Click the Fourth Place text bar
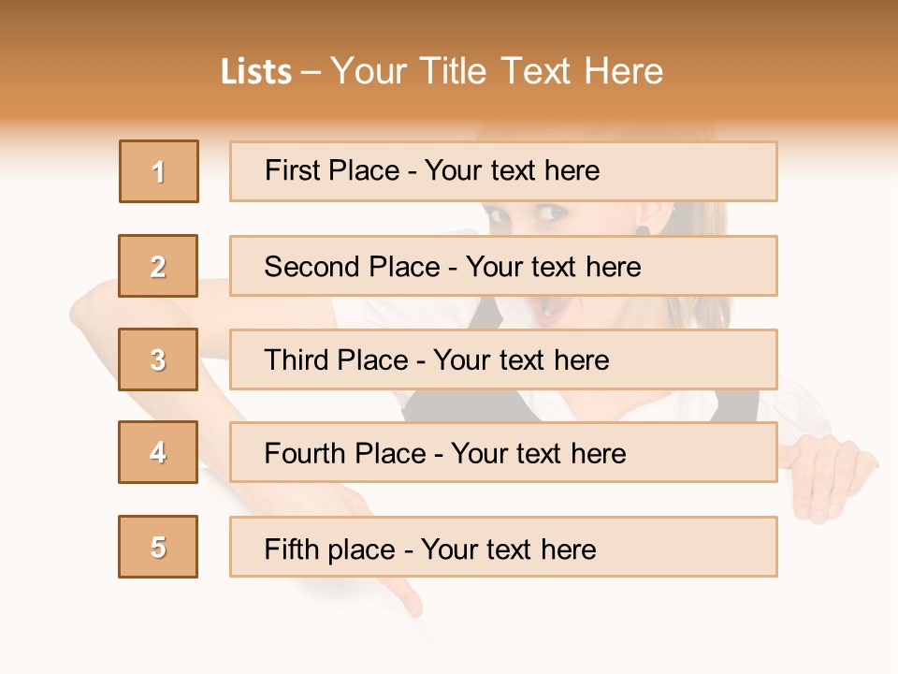This screenshot has height=674, width=898. (503, 452)
